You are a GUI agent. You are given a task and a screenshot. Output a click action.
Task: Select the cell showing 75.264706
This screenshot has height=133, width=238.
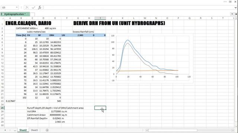click(x=55, y=45)
